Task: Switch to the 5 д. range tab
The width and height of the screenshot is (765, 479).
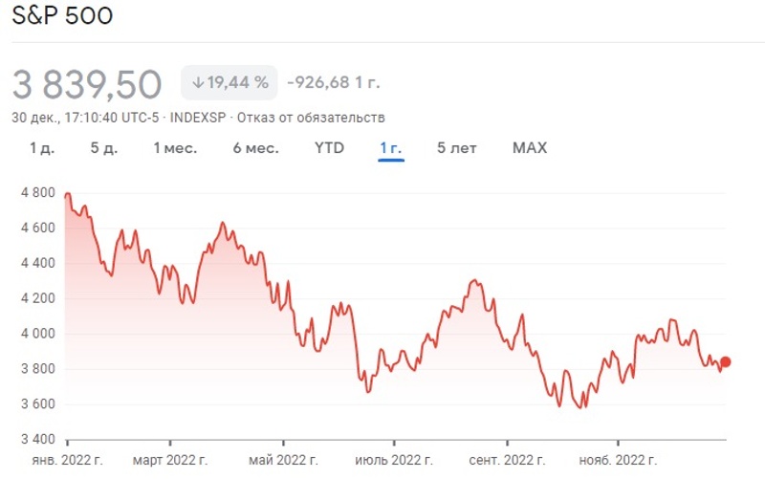Action: click(x=104, y=148)
